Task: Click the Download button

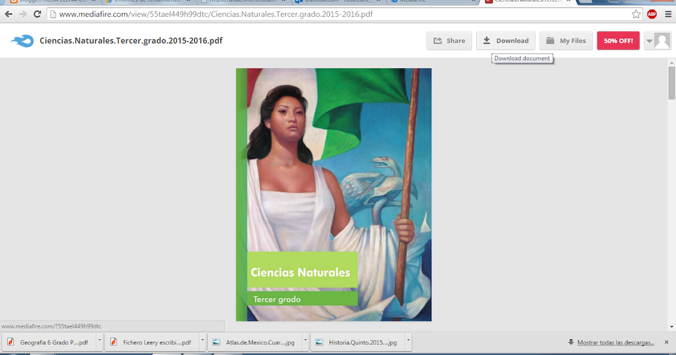Action: 506,41
